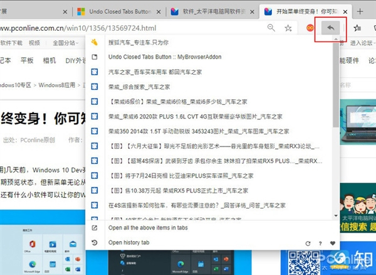
Task: Click the popup list scrollbar thumb
Action: coord(336,84)
